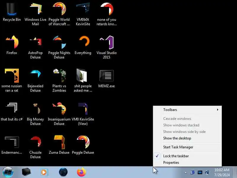The width and height of the screenshot is (237, 178).
Task: Select Insaniquarium Deluxe desktop icon
Action: (x=59, y=114)
